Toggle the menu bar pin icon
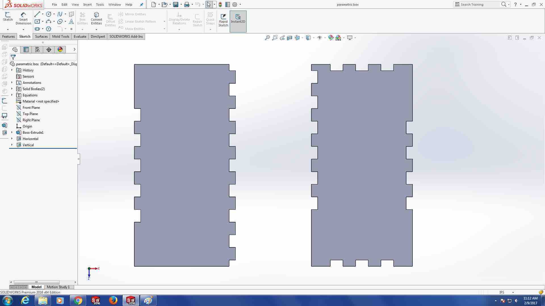Image resolution: width=545 pixels, height=306 pixels. (141, 5)
